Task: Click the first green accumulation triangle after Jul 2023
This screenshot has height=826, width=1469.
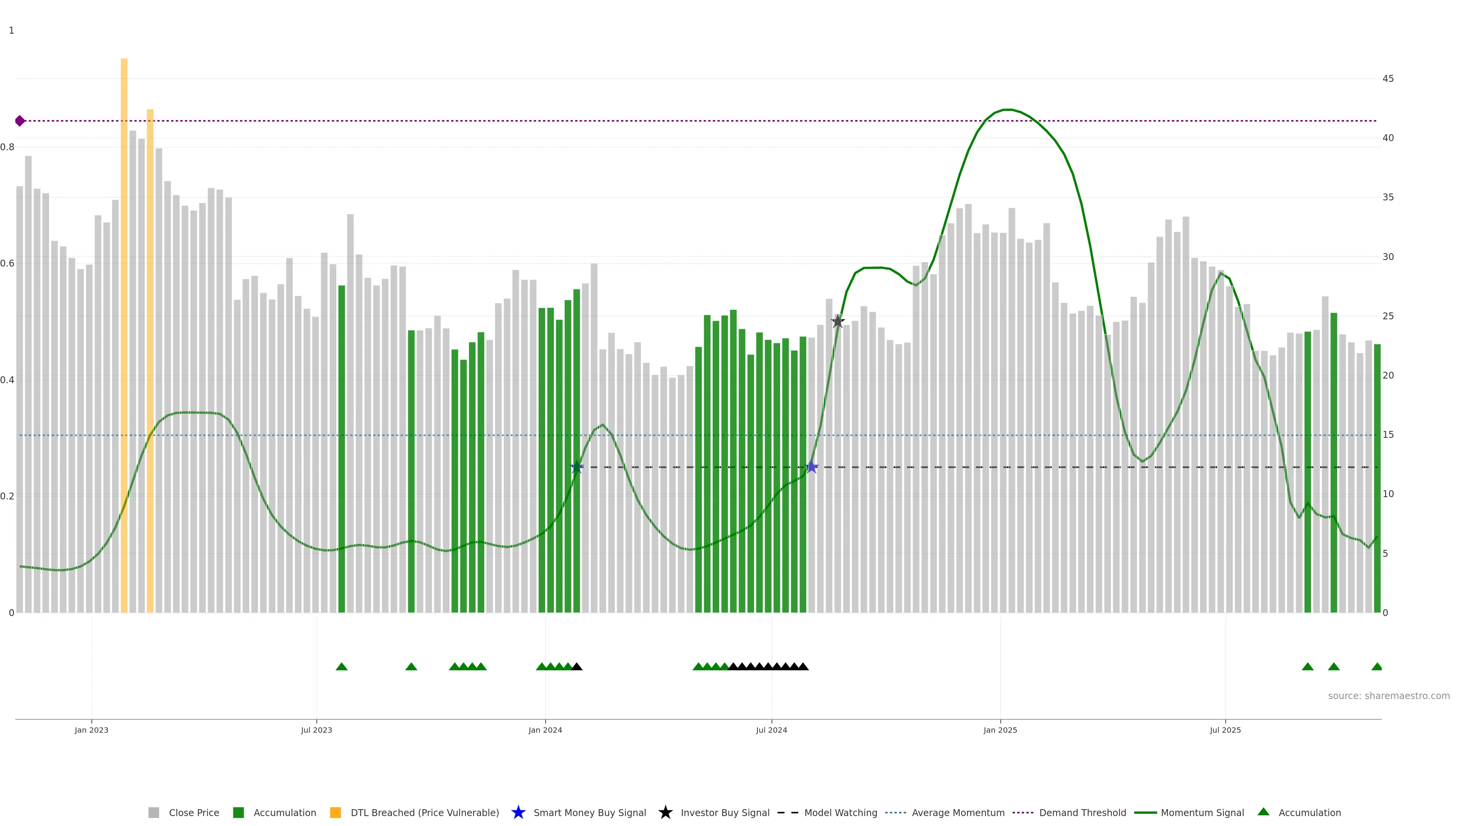Action: click(342, 667)
